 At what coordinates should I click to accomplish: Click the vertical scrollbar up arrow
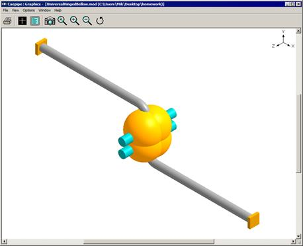point(298,31)
